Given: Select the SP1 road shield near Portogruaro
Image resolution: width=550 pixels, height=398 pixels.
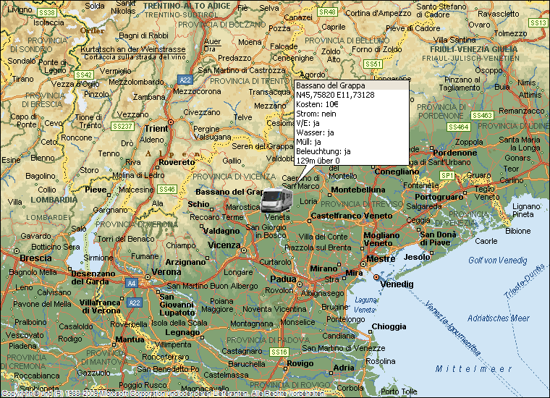Looking at the screenshot, I should coord(448,175).
